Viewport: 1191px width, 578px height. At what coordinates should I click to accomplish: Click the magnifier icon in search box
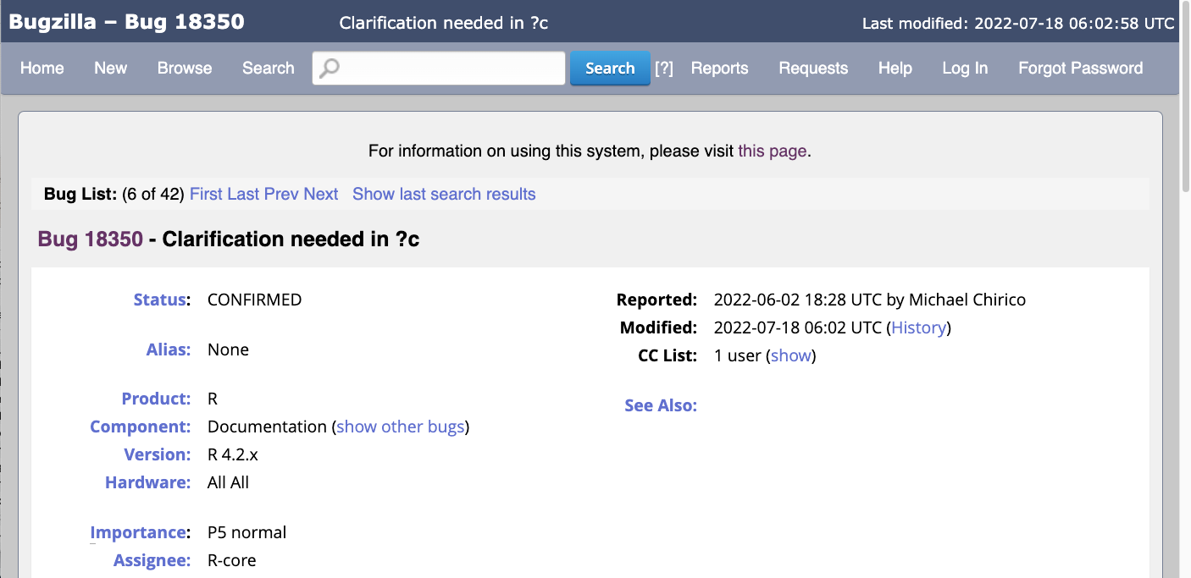[x=330, y=69]
